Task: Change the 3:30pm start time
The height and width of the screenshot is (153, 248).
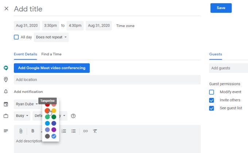Action: pos(50,25)
